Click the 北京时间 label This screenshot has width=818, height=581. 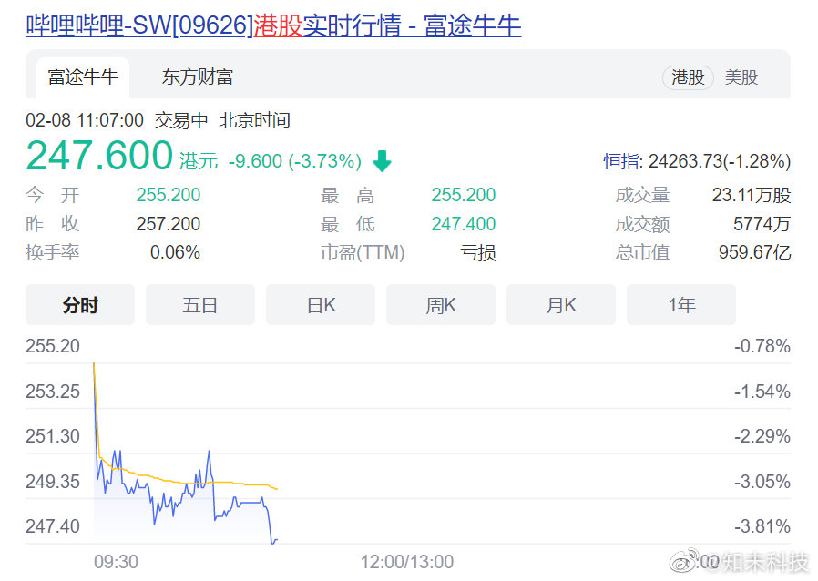(x=254, y=120)
